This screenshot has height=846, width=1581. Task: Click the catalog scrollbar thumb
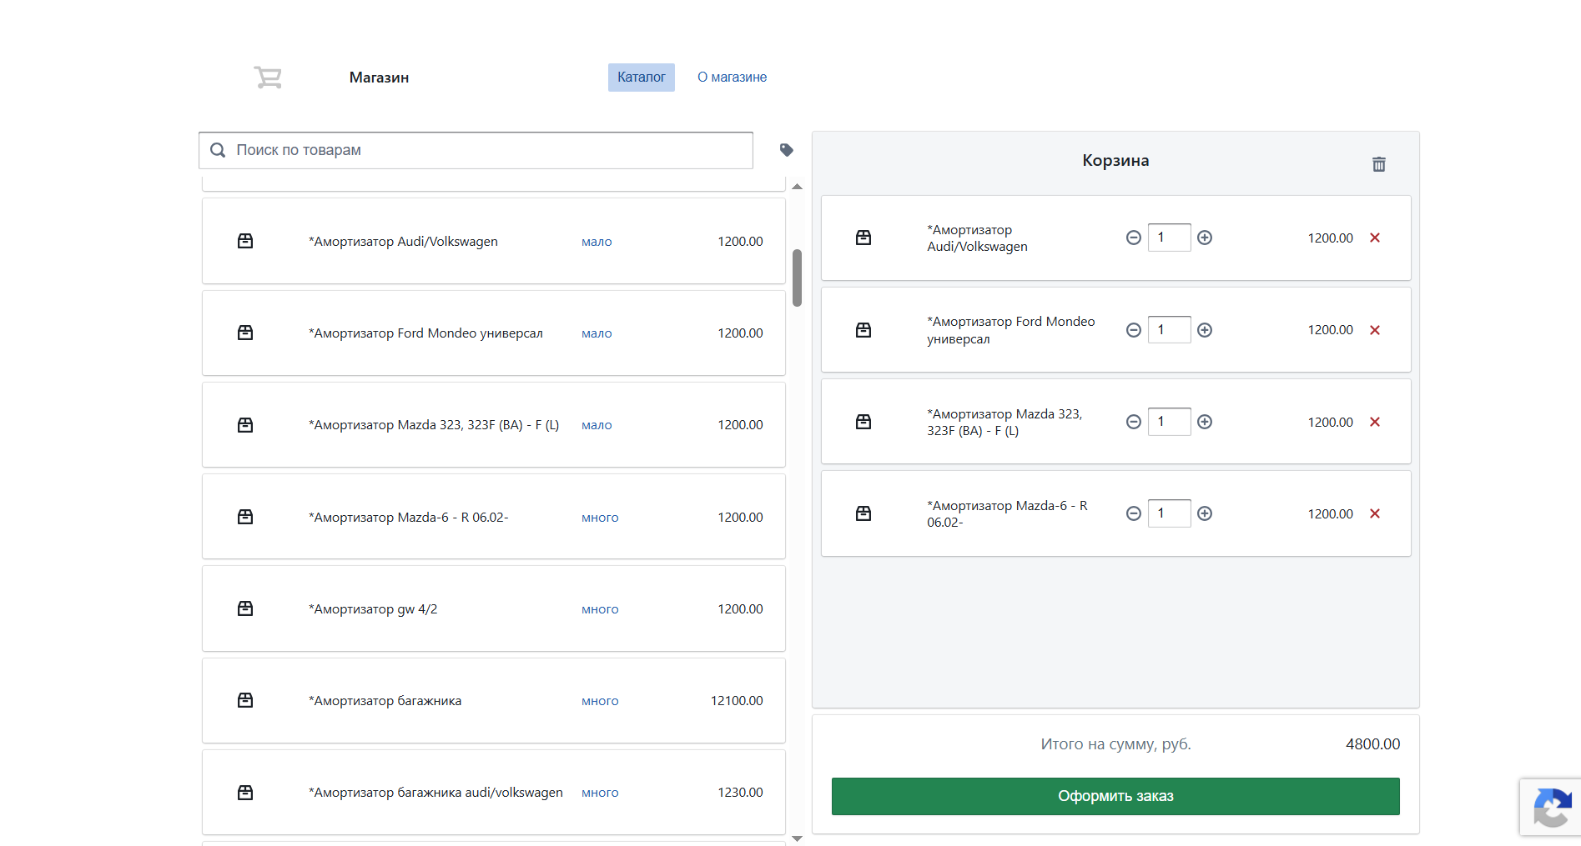point(797,278)
